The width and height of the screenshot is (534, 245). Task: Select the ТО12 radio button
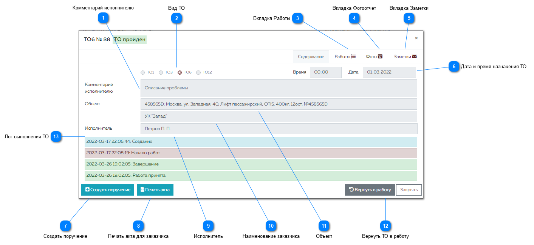click(198, 72)
